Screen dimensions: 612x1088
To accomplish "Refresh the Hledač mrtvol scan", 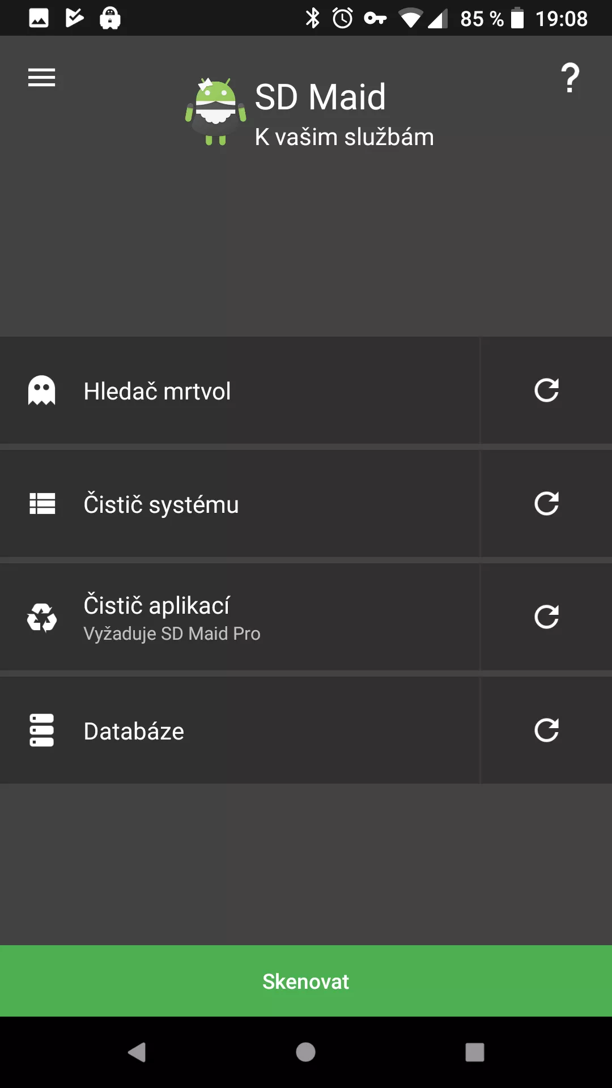I will click(x=546, y=390).
